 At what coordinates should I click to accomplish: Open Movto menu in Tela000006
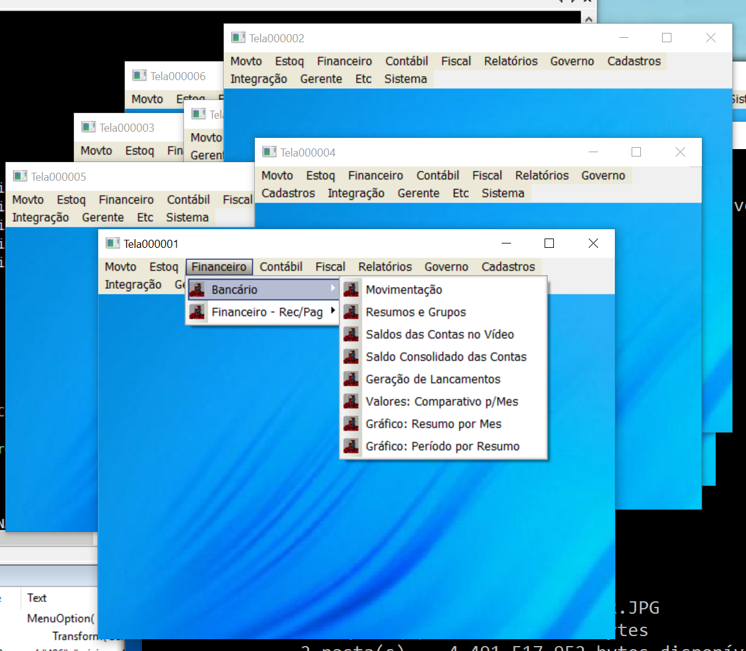pyautogui.click(x=147, y=99)
